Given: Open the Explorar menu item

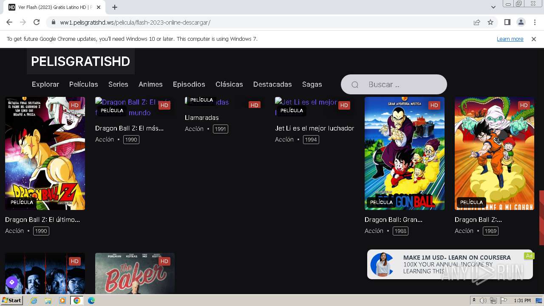Looking at the screenshot, I should 45,84.
